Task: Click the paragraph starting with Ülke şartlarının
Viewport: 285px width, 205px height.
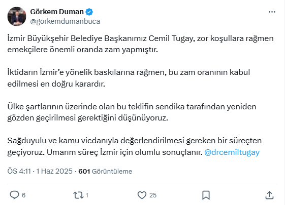Action: pos(132,112)
